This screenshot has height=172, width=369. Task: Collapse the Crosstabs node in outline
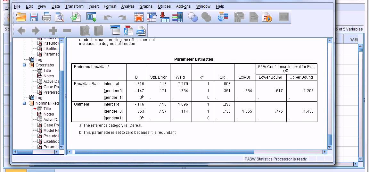pos(24,65)
